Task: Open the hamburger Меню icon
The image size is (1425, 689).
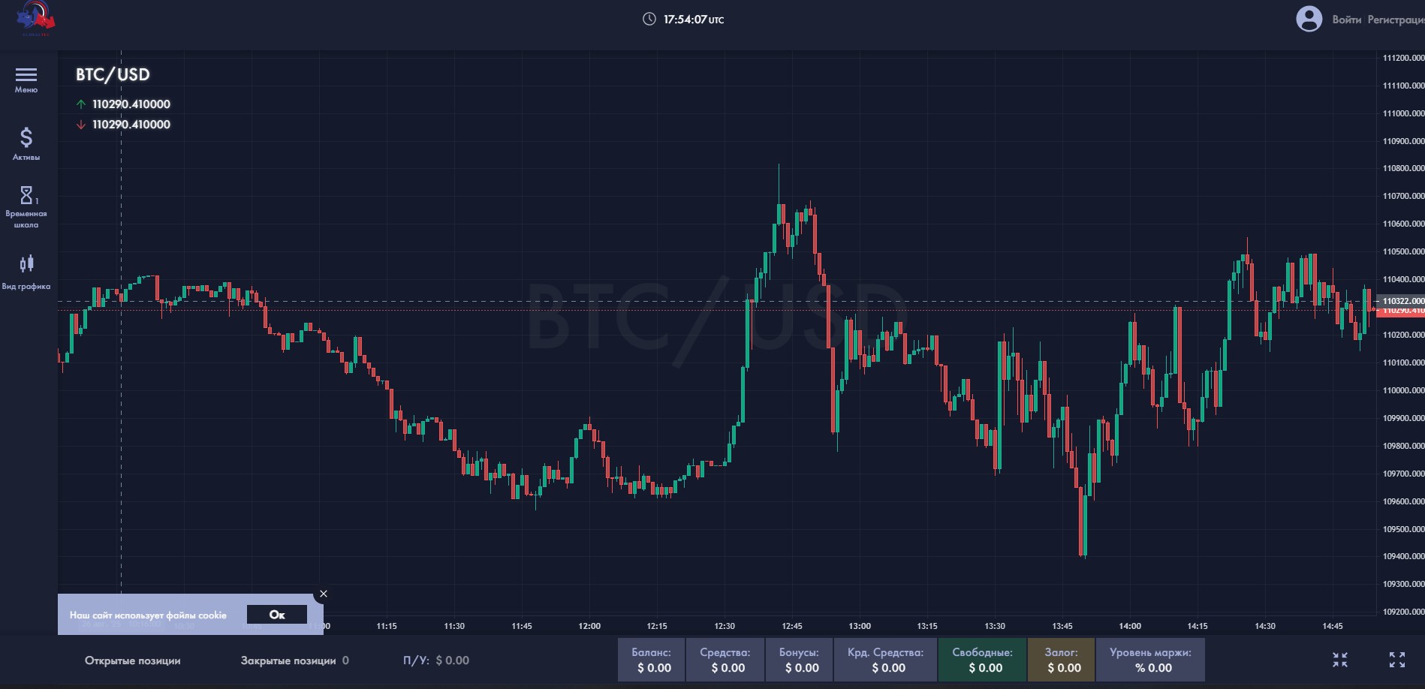Action: pyautogui.click(x=26, y=74)
